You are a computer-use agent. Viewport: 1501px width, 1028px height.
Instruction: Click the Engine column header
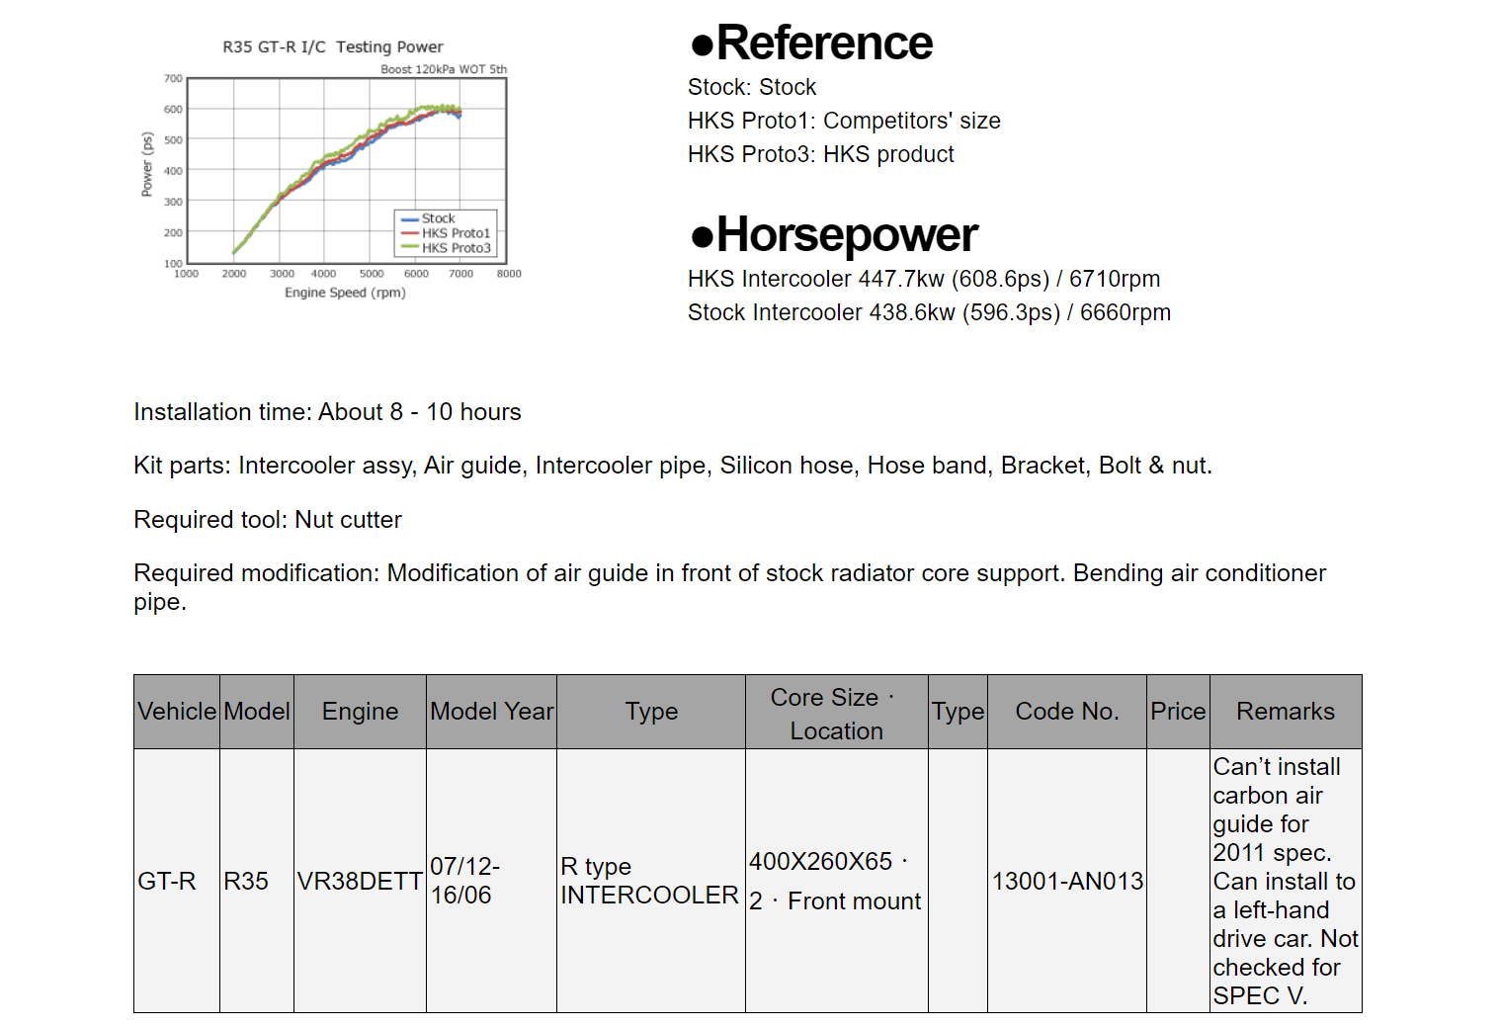360,712
